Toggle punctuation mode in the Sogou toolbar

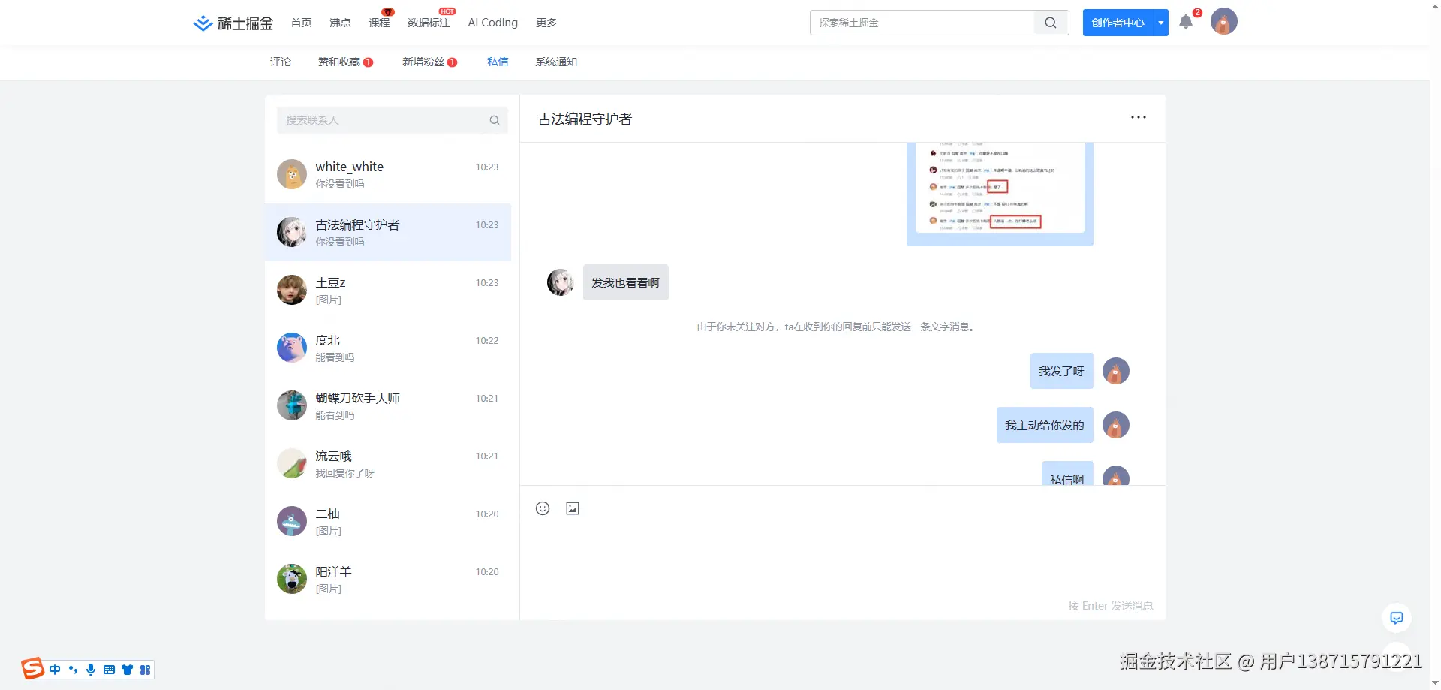pyautogui.click(x=73, y=669)
